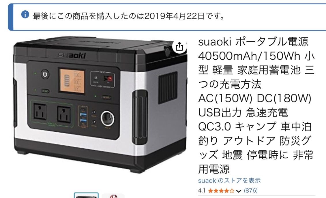Click the suaoki ポータブル電源 product title
Image resolution: width=326 pixels, height=198 pixels.
pos(256,105)
